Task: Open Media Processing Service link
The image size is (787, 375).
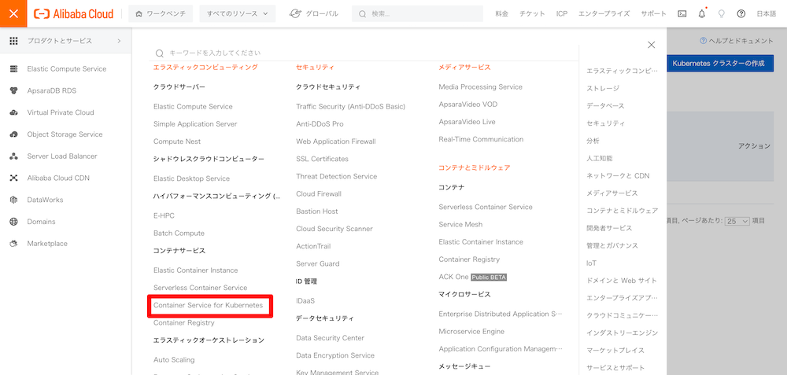Action: point(480,86)
